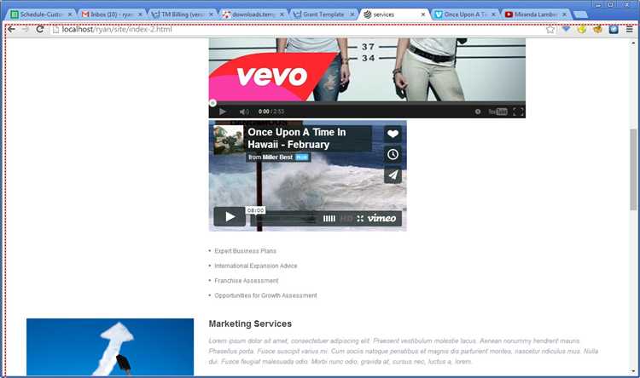Switch to the Once Upon A Time Vimeo tab
The height and width of the screenshot is (378, 640).
pyautogui.click(x=464, y=14)
